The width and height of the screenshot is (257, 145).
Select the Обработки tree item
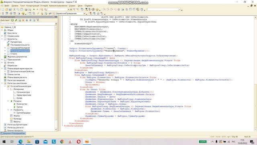click(x=12, y=66)
